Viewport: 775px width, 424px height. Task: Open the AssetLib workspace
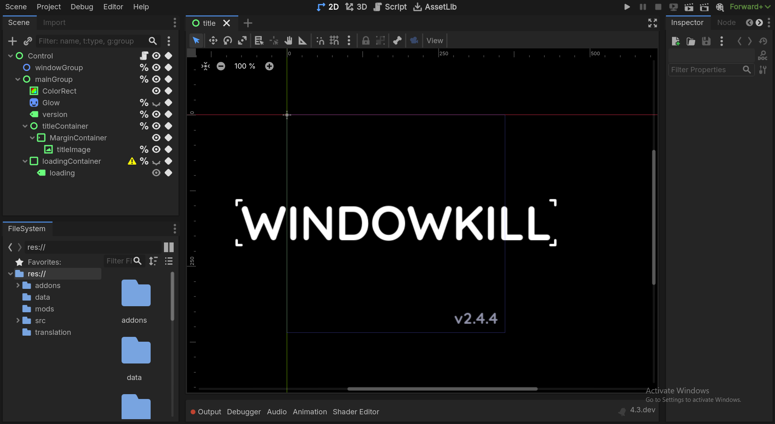click(x=435, y=7)
